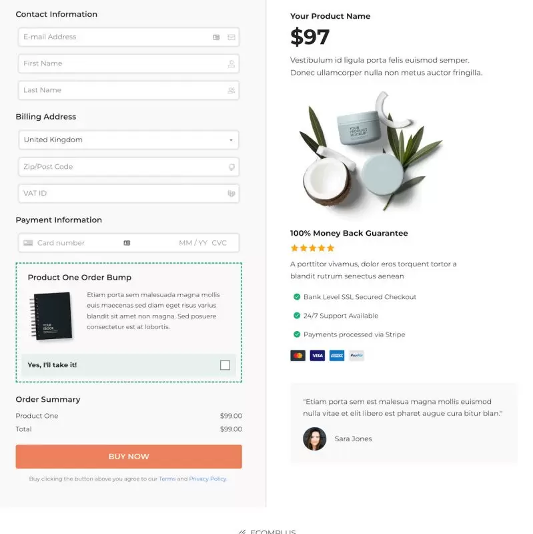Click the country dropdown arrow
This screenshot has width=533, height=534.
coord(231,140)
